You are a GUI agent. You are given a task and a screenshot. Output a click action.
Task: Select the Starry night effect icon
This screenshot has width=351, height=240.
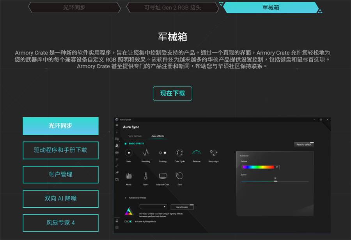(213, 153)
